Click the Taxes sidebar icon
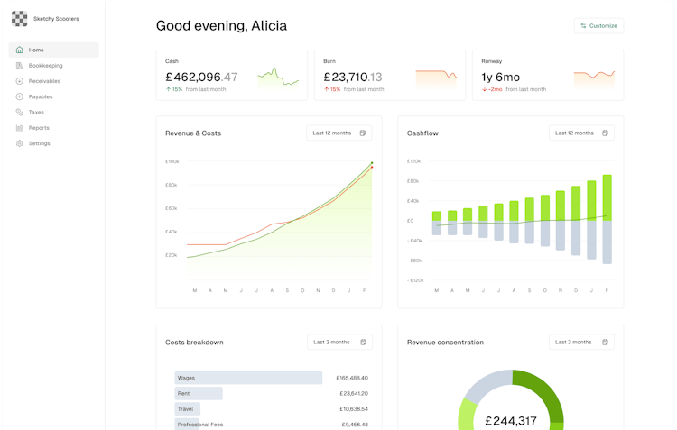Screen dimensions: 677x430 pos(20,113)
